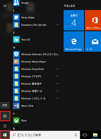Click the Sticky Notes label
The image size is (101, 139).
pyautogui.click(x=28, y=18)
